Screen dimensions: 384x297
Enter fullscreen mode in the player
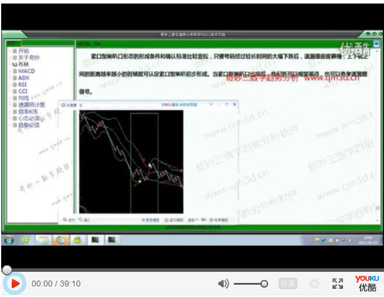pos(338,284)
